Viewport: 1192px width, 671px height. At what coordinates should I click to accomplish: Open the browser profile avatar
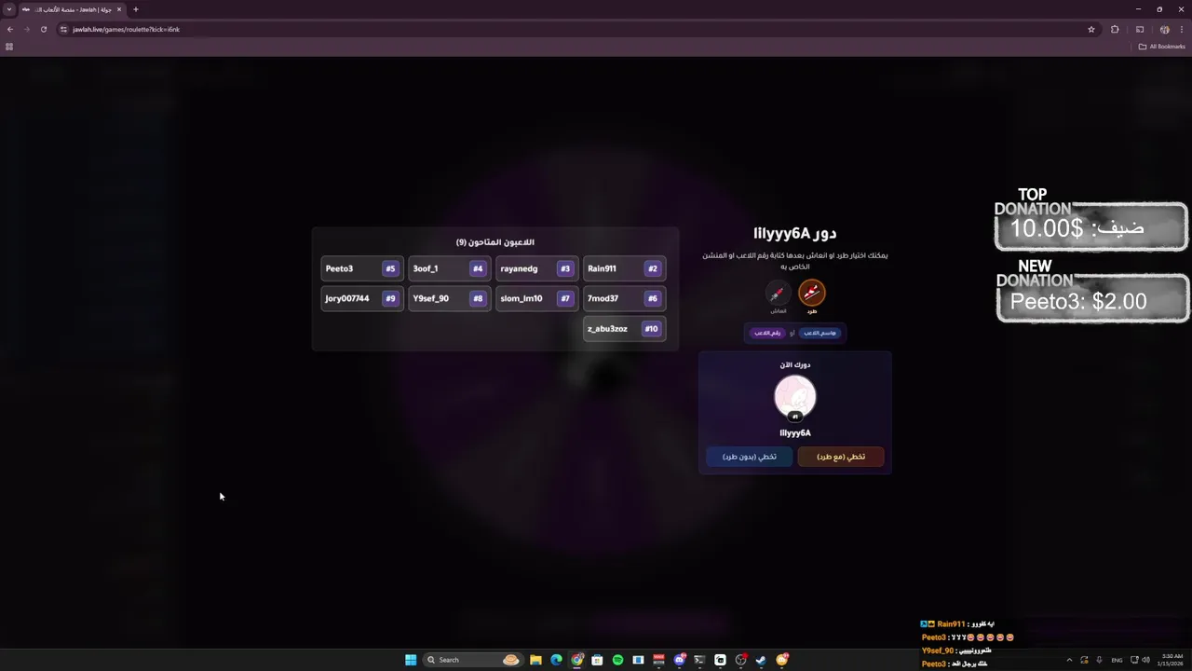pos(1164,29)
